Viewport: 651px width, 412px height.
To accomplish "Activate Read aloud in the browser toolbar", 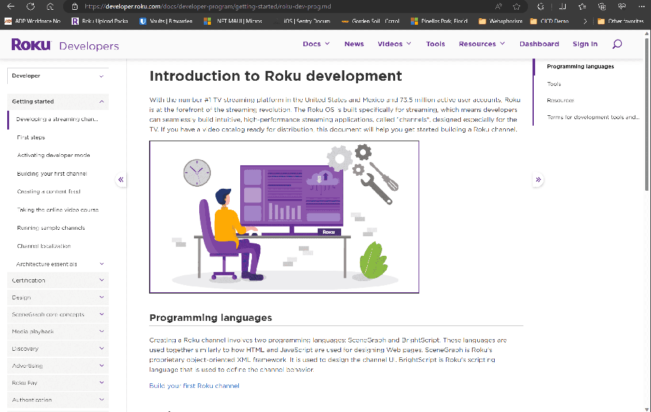I will click(498, 7).
